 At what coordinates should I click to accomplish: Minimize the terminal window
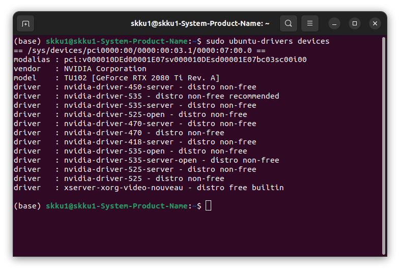pos(334,24)
